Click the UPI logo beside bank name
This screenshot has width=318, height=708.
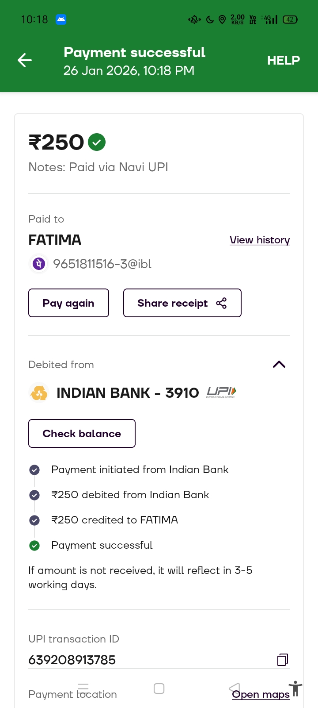[x=221, y=392]
